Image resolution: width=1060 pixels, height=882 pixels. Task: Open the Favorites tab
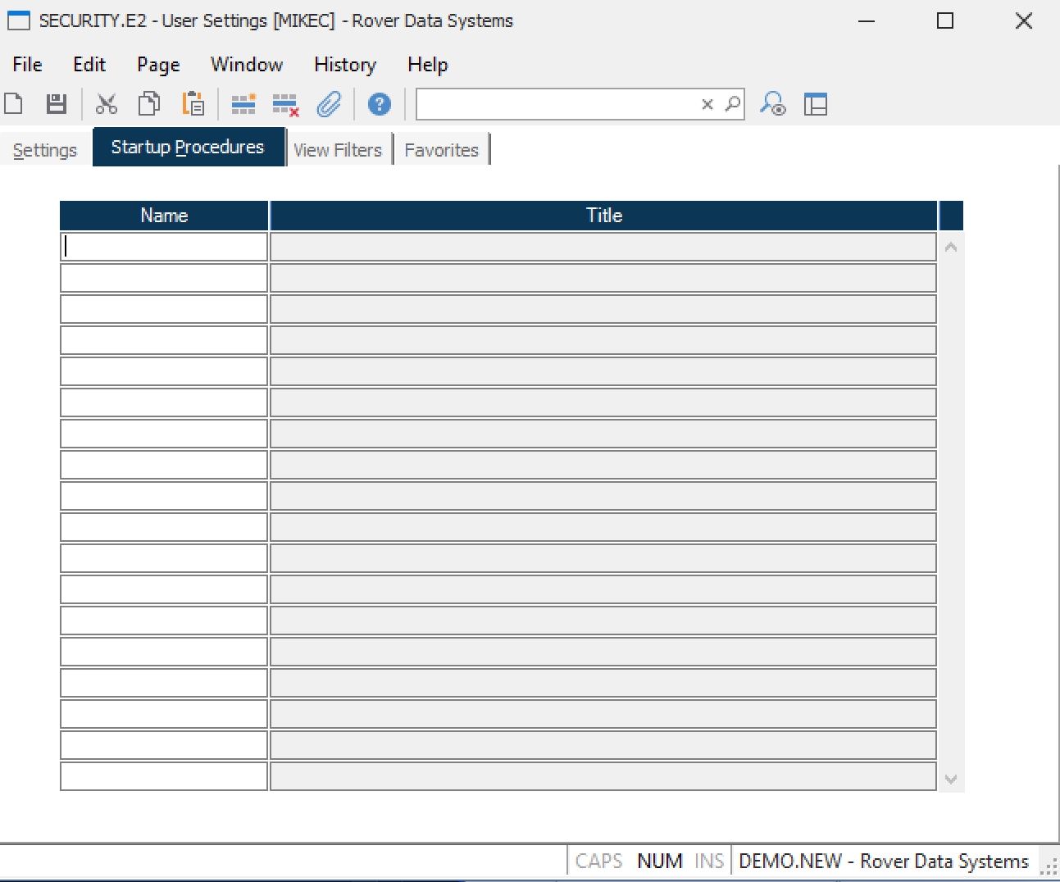[x=441, y=150]
